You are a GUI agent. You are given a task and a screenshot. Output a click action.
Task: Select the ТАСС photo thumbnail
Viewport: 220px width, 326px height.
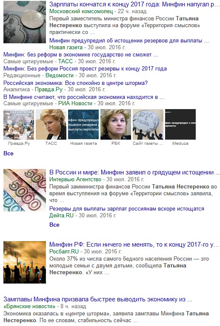tap(51, 124)
